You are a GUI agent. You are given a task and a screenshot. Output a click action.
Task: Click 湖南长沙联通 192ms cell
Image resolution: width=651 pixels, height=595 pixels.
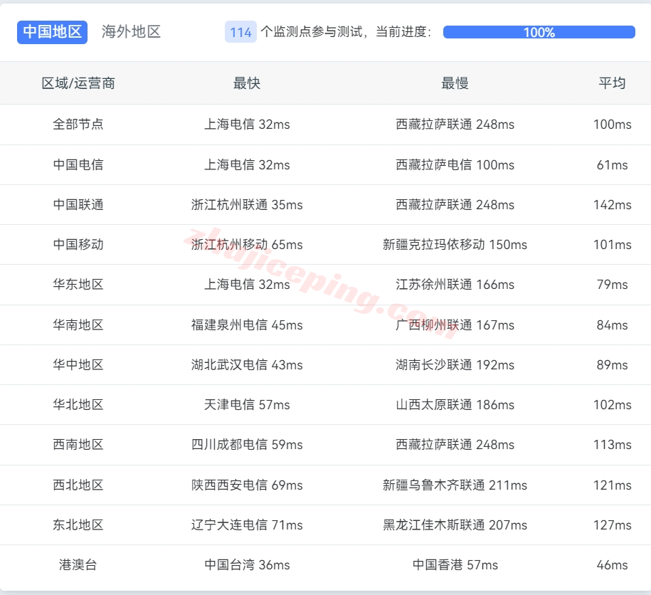pyautogui.click(x=455, y=365)
